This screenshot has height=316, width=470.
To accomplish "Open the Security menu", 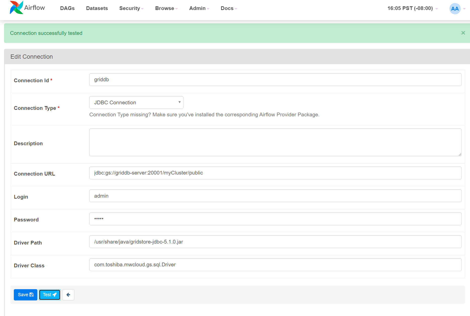I will click(131, 8).
